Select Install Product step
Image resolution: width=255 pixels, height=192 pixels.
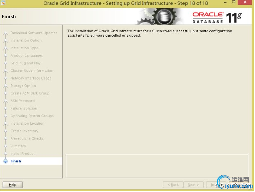coord(23,154)
